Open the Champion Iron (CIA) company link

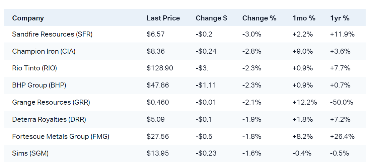[x=44, y=51]
